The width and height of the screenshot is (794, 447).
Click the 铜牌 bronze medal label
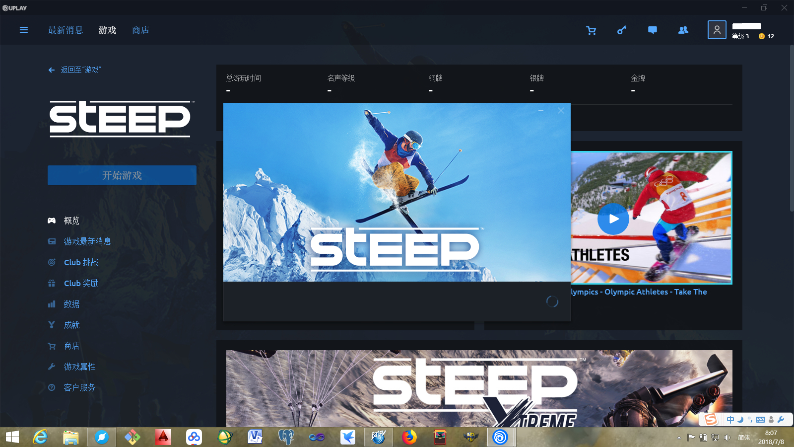[x=436, y=78]
